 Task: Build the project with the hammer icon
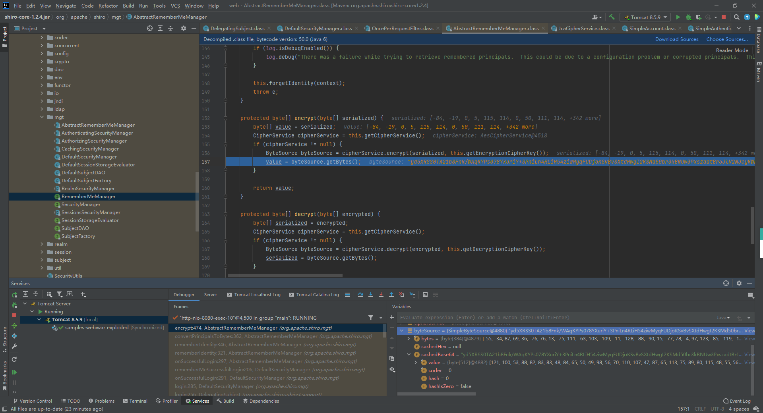(612, 17)
